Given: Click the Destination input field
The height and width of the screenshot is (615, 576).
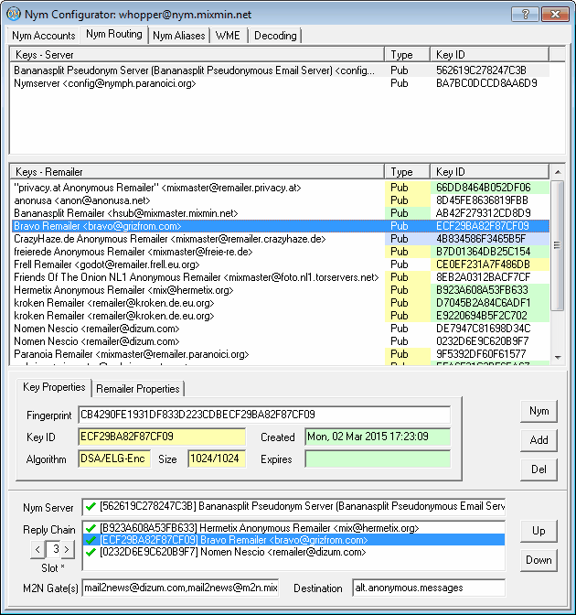Looking at the screenshot, I should tap(428, 587).
